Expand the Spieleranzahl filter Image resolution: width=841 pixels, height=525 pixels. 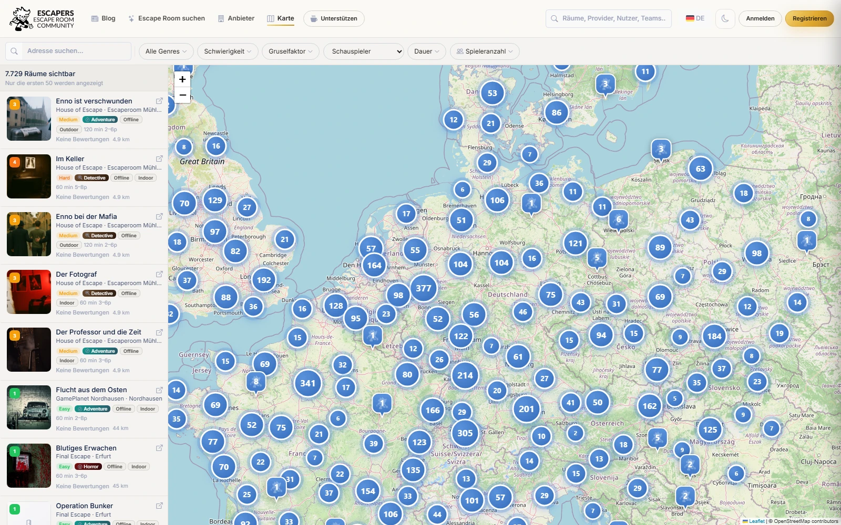pos(485,51)
